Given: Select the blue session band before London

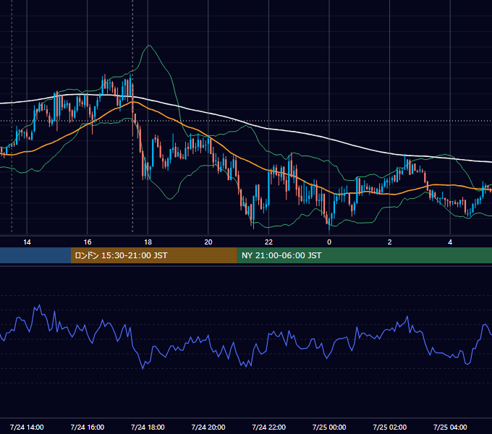Looking at the screenshot, I should (x=35, y=255).
